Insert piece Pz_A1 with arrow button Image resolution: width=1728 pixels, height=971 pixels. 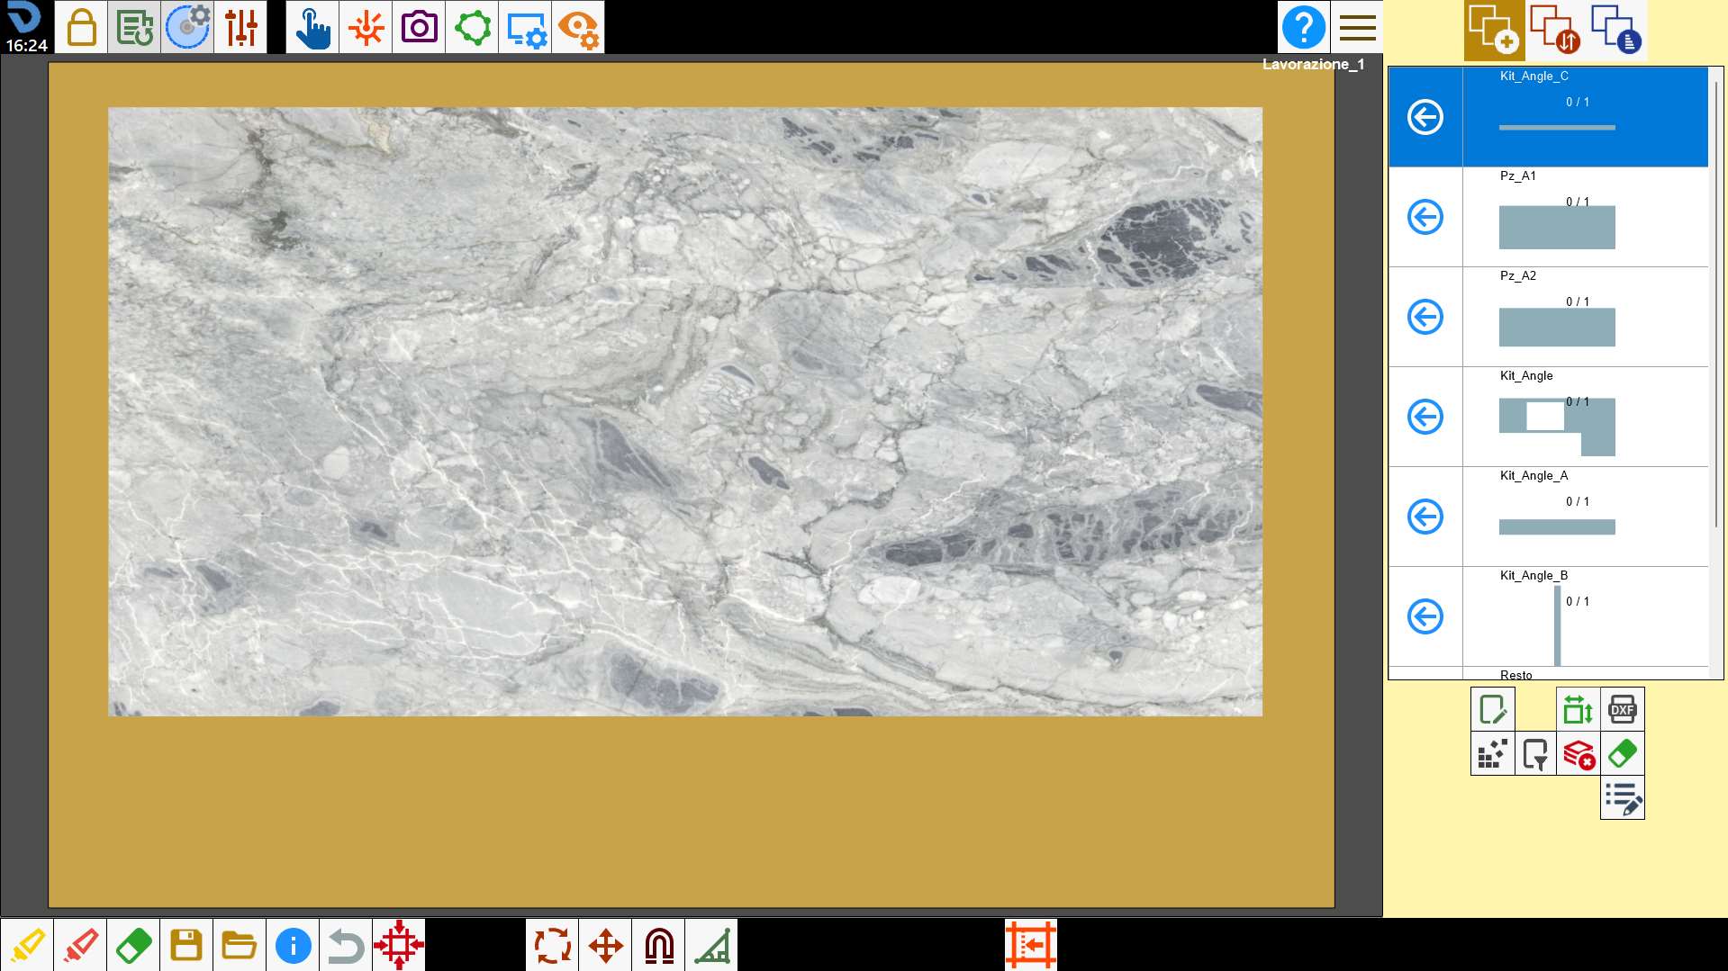[x=1425, y=217]
